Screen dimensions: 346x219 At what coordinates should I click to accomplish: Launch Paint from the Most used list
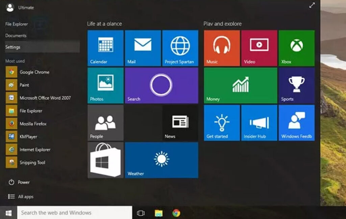coord(24,85)
